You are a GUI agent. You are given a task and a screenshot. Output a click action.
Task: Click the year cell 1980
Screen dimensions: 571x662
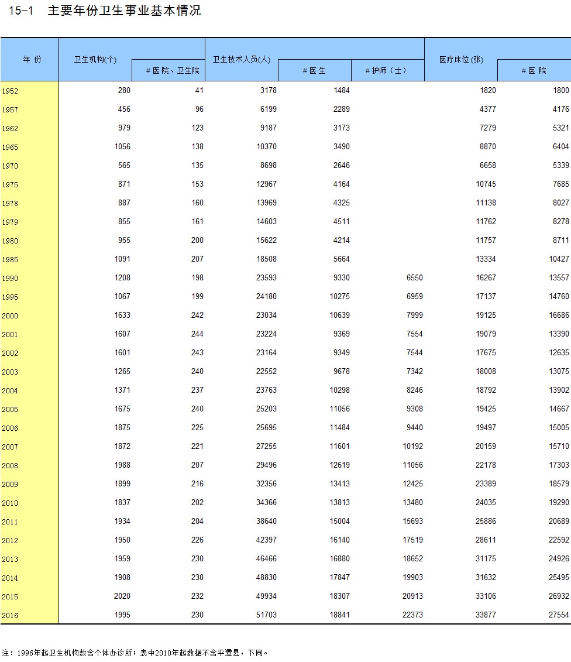(10, 241)
